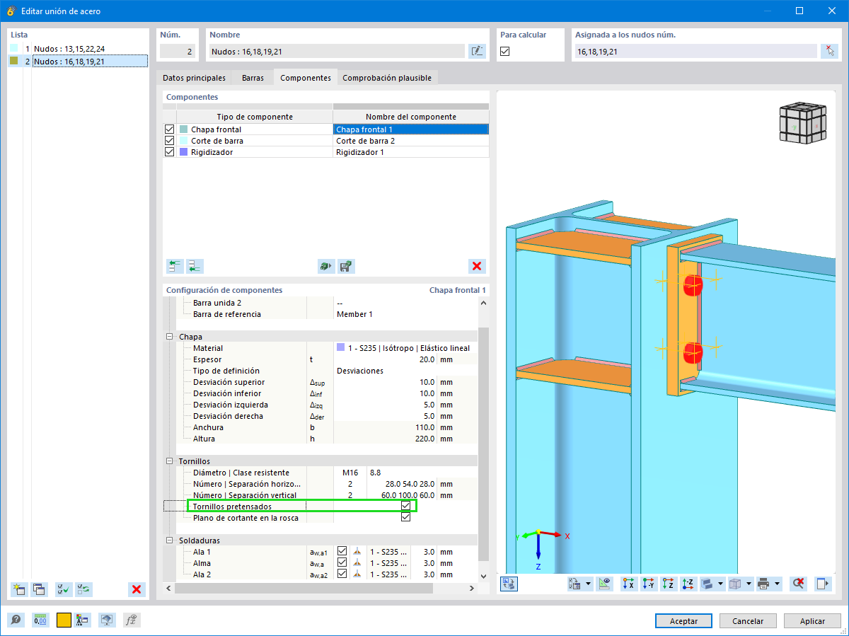Undock preview window icon at far right

pos(822,584)
